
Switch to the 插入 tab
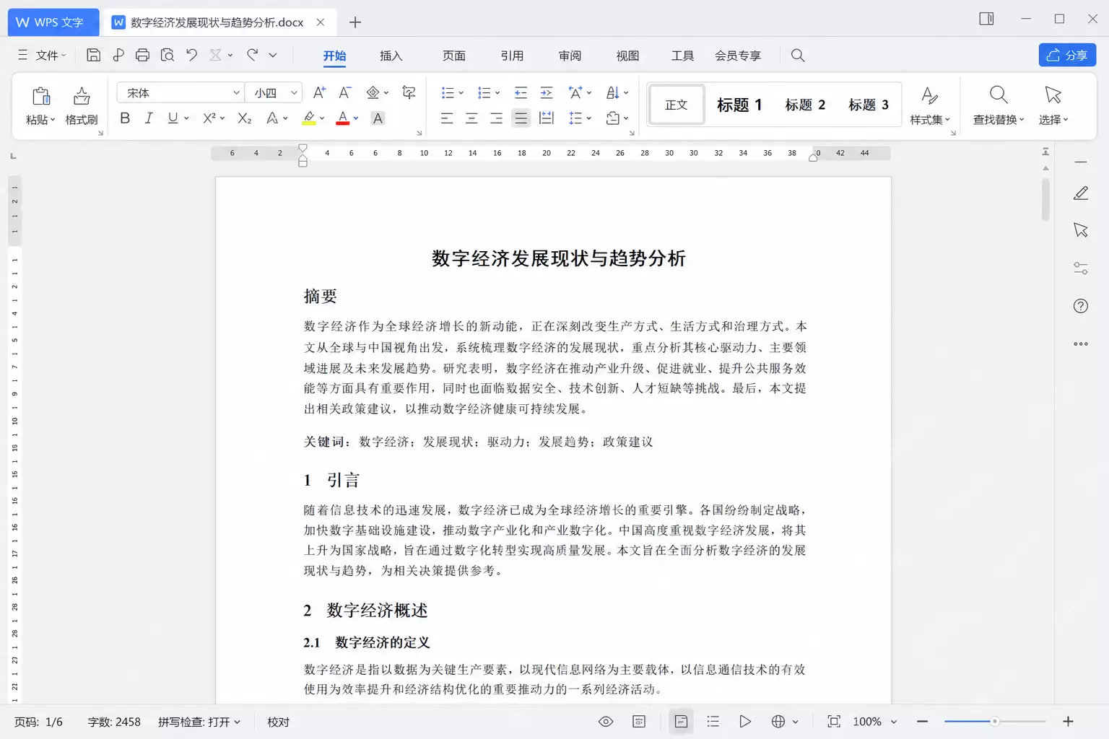[x=391, y=56]
